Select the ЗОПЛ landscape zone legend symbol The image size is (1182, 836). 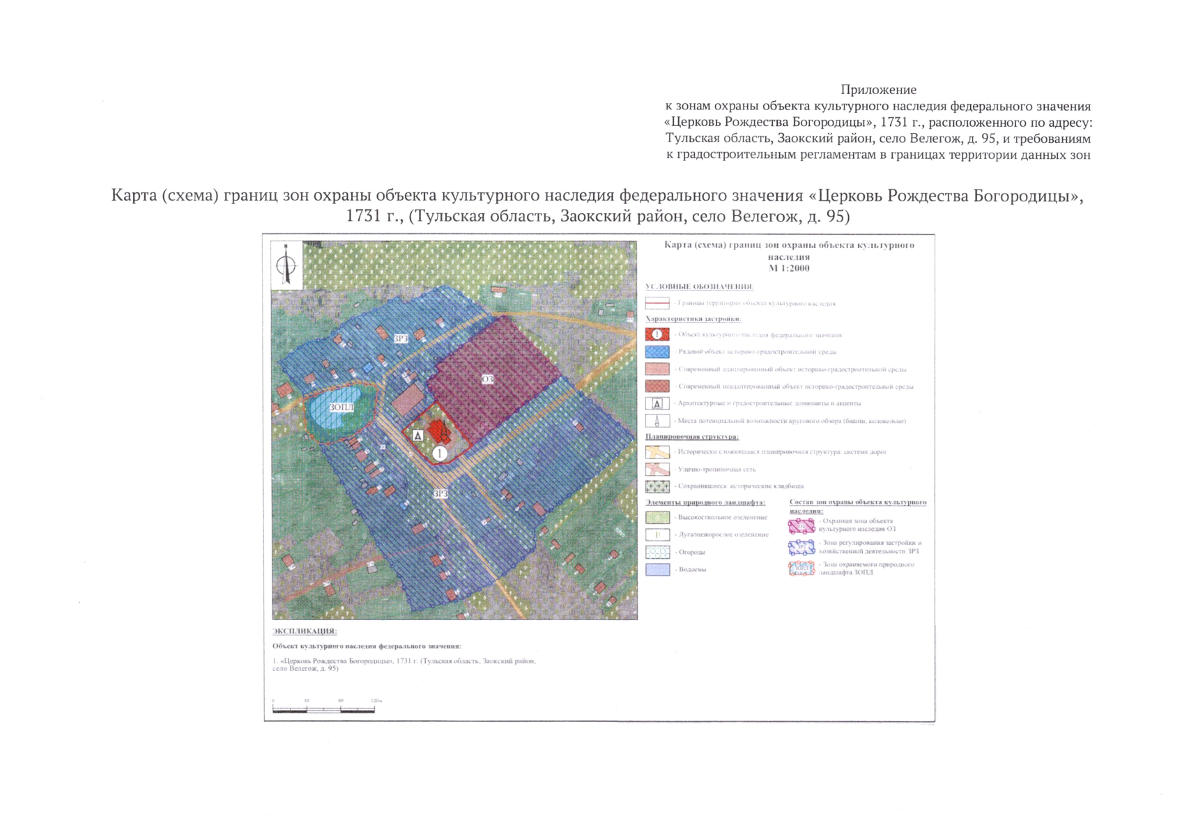(801, 569)
